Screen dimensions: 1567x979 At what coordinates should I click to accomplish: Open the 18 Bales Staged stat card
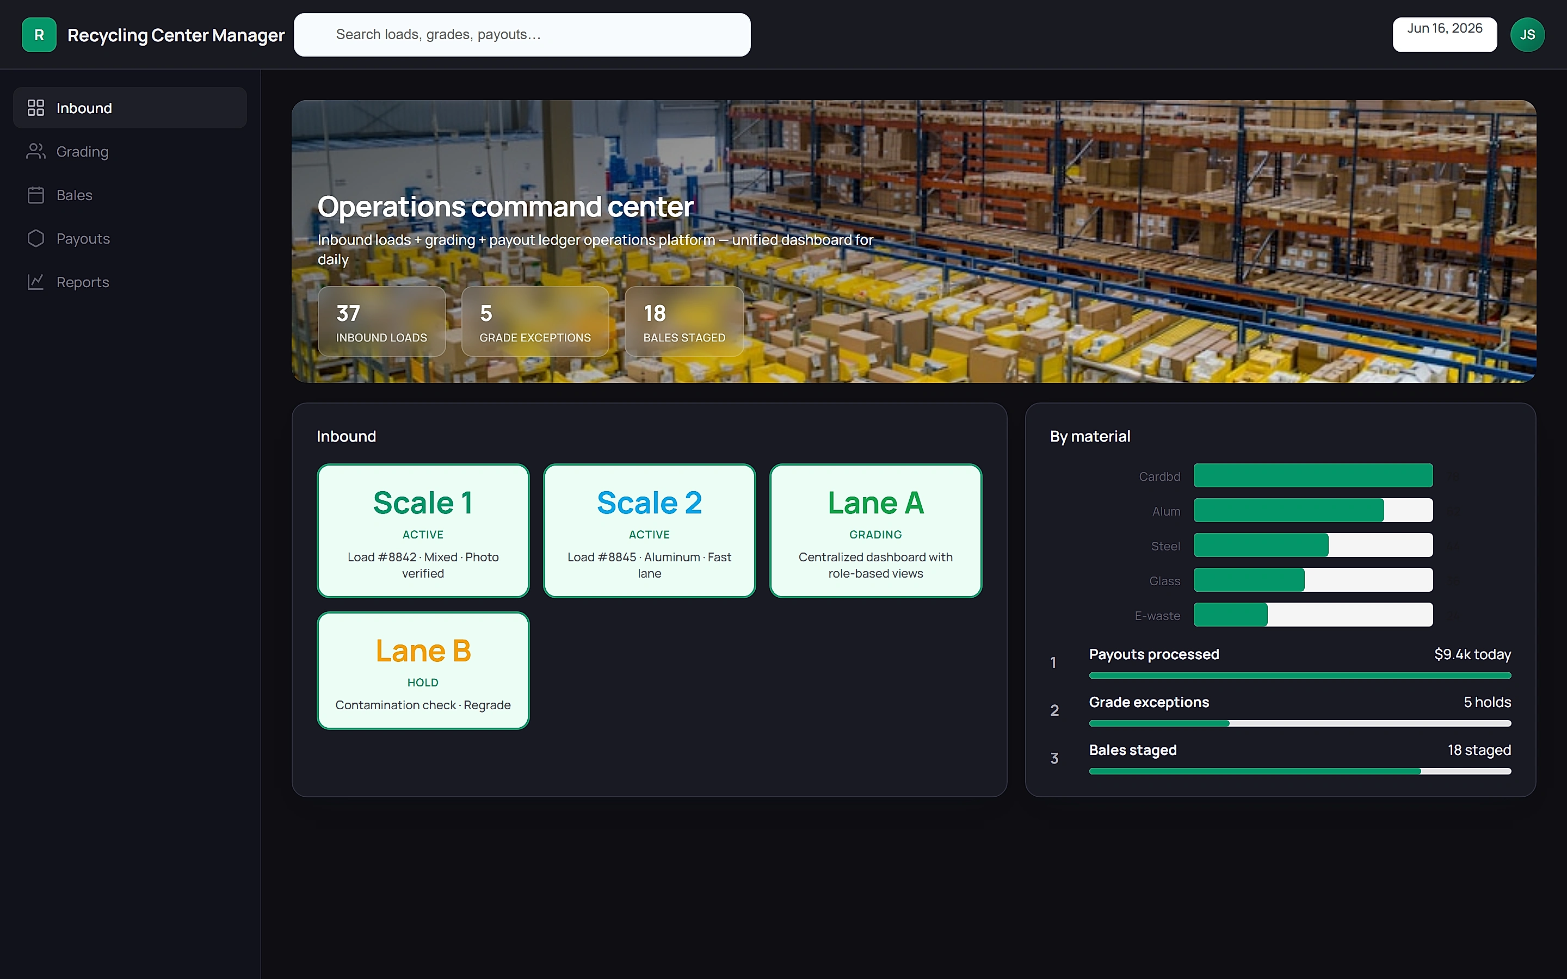(x=684, y=321)
